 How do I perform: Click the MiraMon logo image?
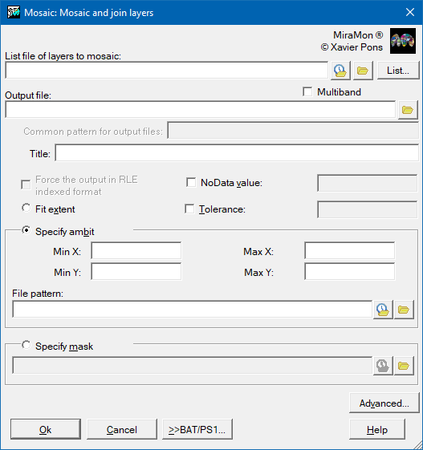[x=403, y=41]
